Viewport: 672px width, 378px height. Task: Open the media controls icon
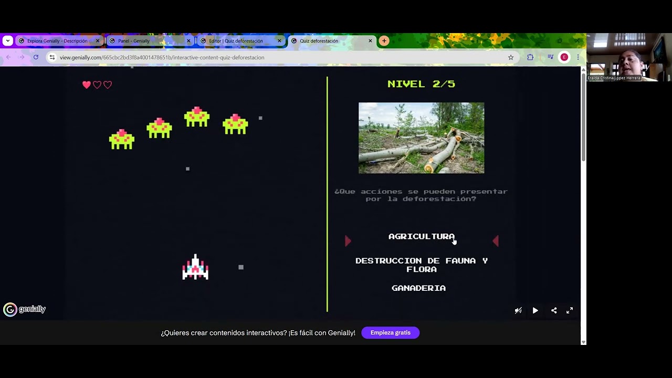tap(550, 57)
